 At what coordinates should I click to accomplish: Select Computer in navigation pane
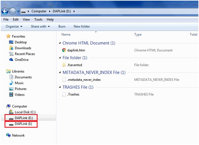pyautogui.click(x=19, y=107)
